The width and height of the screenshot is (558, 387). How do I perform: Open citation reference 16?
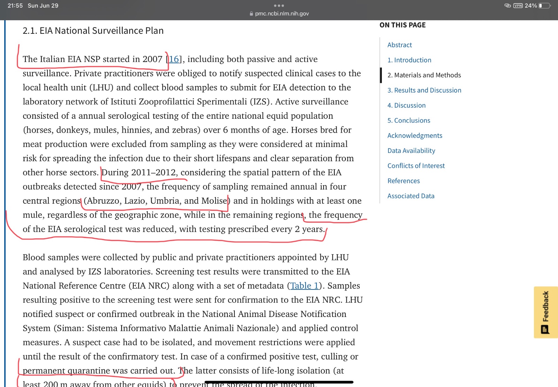pos(174,59)
